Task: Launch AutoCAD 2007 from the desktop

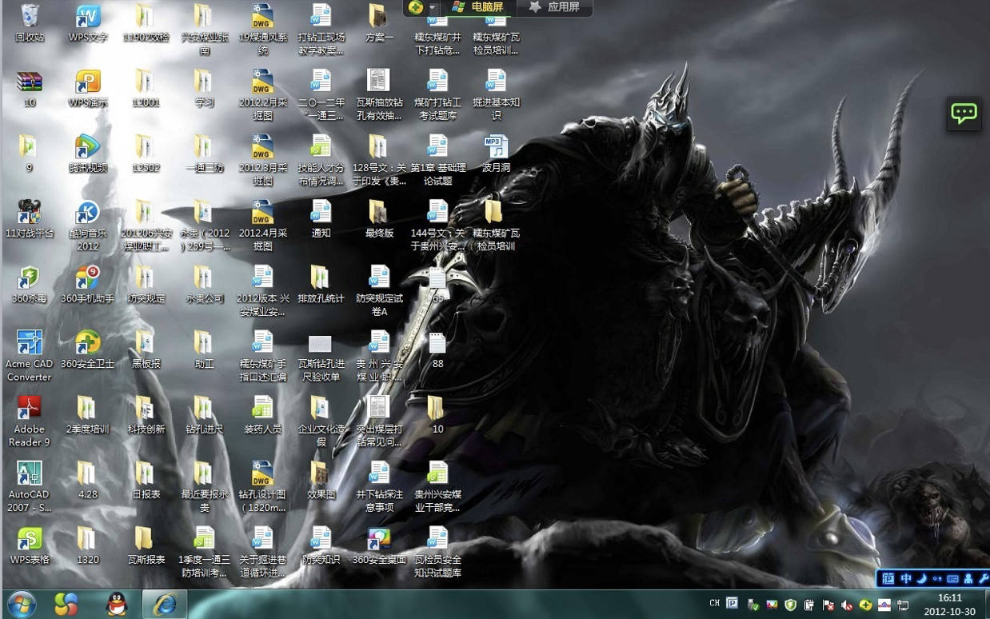Action: tap(30, 473)
